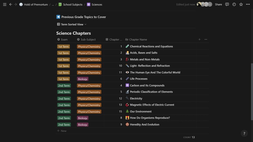The image size is (253, 142).
Task: Open the page comments icon
Action: 227,5
